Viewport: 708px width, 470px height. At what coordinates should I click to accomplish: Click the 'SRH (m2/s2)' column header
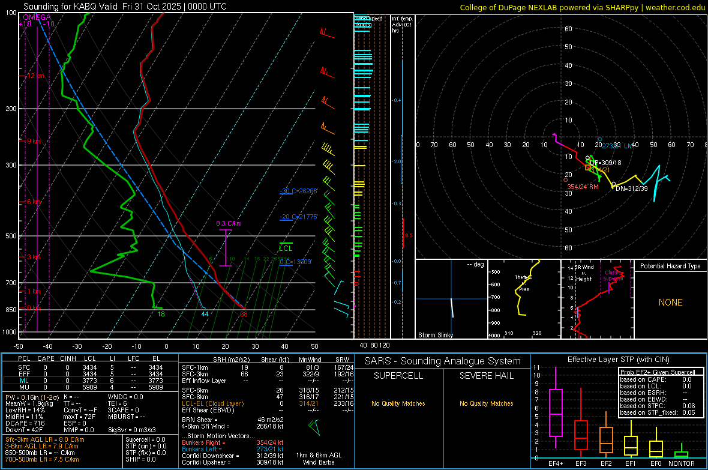point(231,360)
